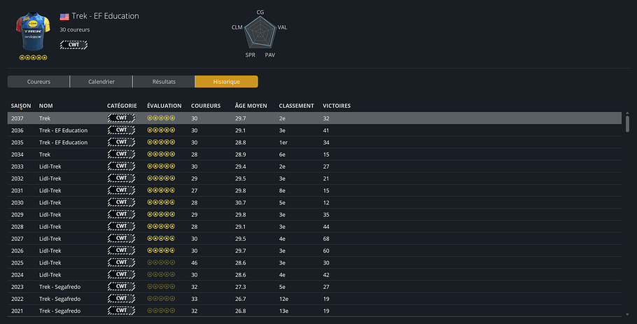
Task: Open the Résultats tab
Action: (164, 82)
